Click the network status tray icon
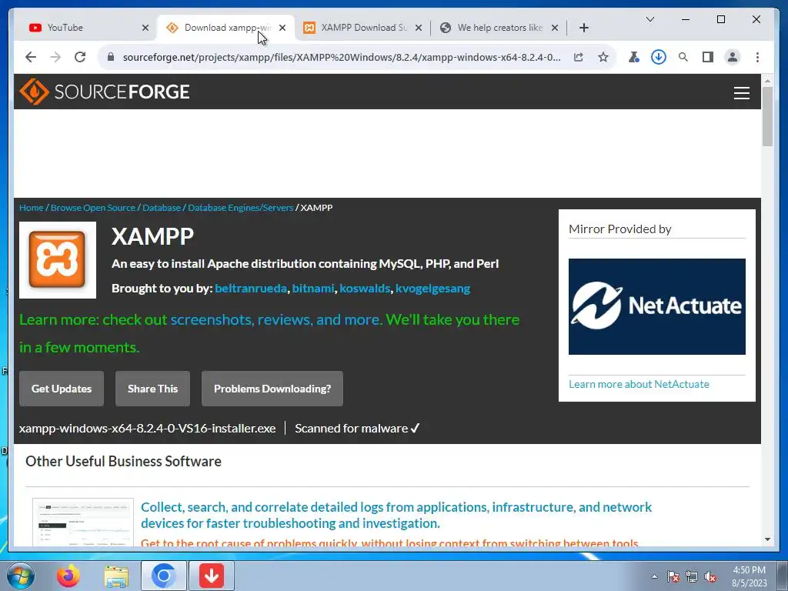This screenshot has width=788, height=591. [692, 576]
